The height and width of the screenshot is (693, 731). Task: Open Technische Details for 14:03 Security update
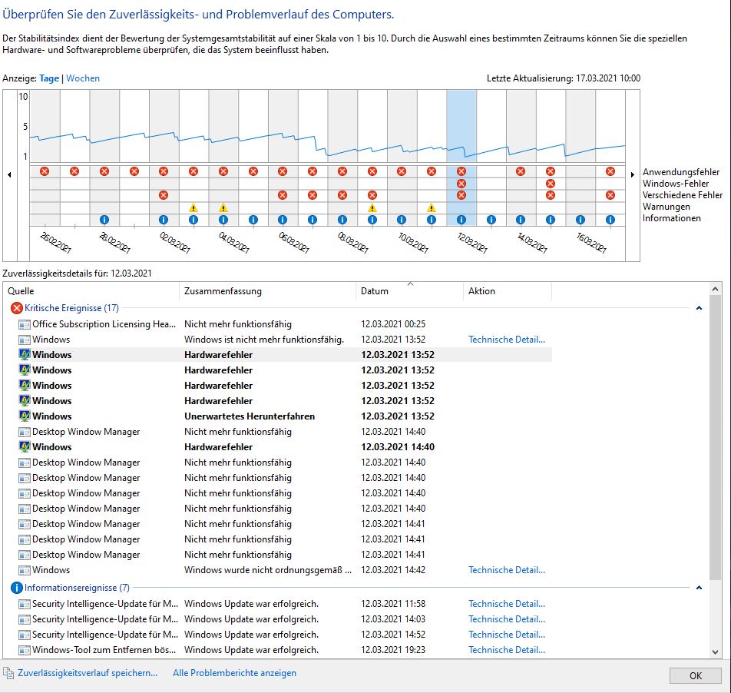[507, 619]
